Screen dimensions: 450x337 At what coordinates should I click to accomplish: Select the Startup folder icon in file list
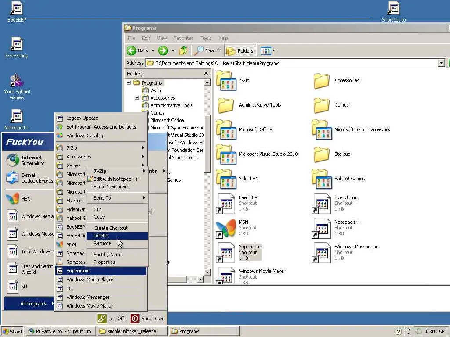(x=321, y=155)
